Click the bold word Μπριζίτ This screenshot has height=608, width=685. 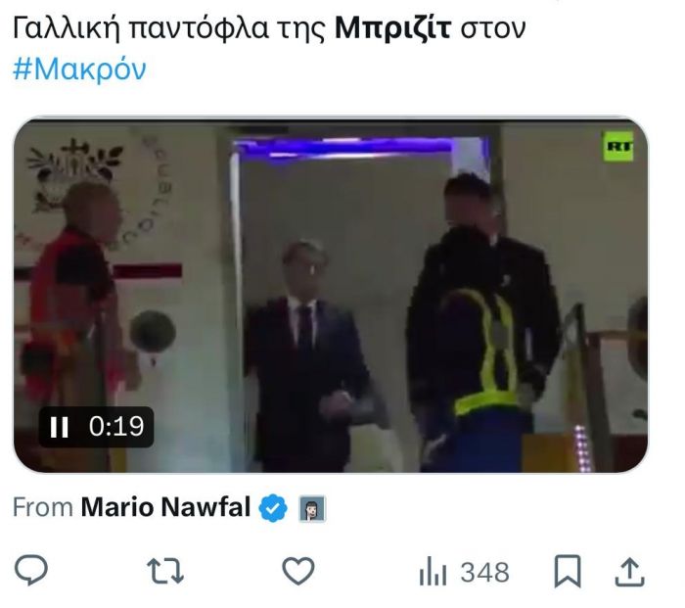[x=392, y=28]
